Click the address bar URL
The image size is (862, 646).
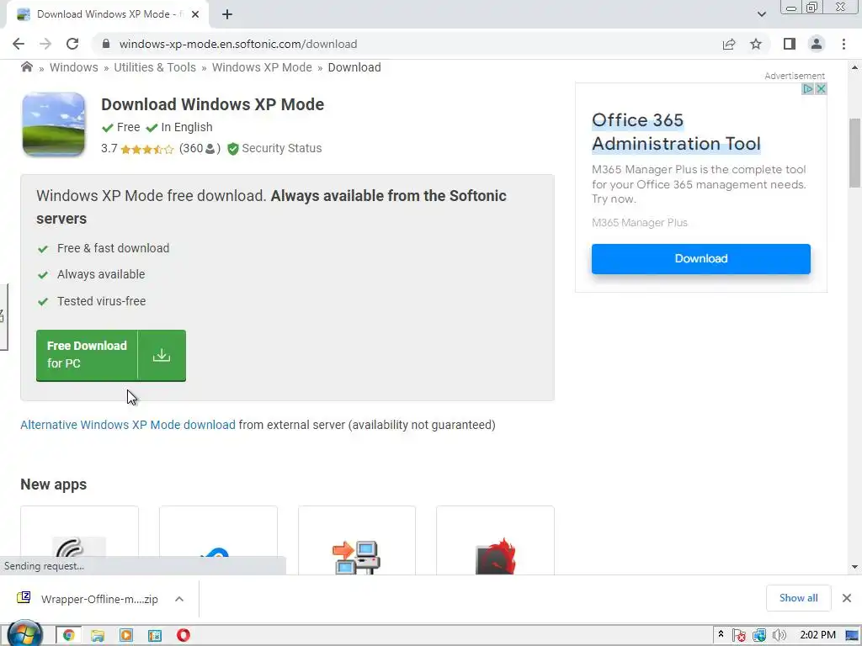coord(238,44)
